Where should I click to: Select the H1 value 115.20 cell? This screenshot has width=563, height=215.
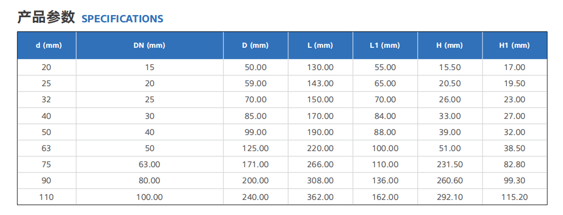pyautogui.click(x=515, y=197)
